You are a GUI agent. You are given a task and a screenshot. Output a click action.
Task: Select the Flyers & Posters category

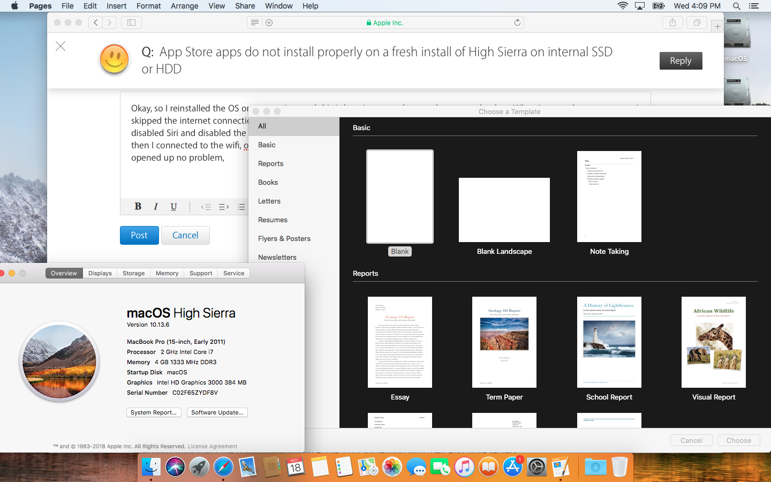pos(294,239)
